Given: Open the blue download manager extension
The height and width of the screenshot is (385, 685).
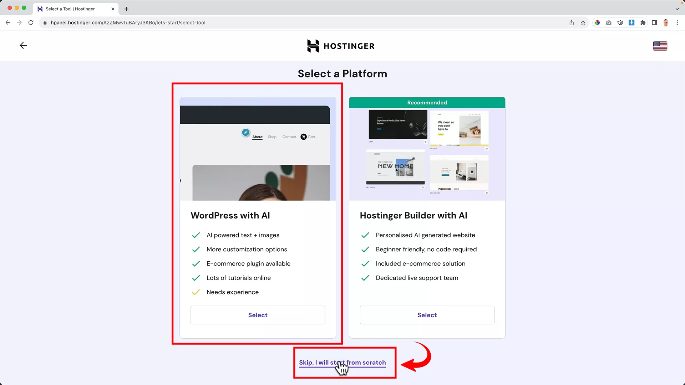Looking at the screenshot, I should pos(631,22).
